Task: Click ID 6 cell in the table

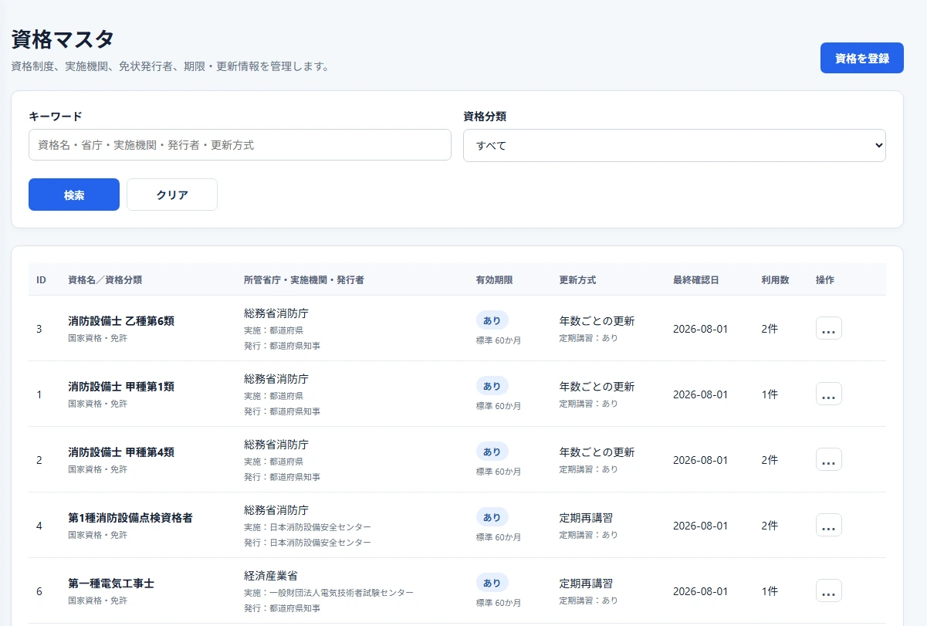Action: point(39,591)
